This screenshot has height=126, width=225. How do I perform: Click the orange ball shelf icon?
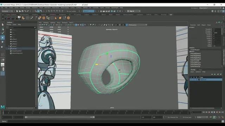coord(60,18)
